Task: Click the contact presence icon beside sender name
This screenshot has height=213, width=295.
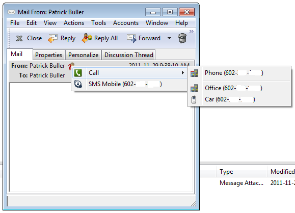Action: click(x=71, y=66)
